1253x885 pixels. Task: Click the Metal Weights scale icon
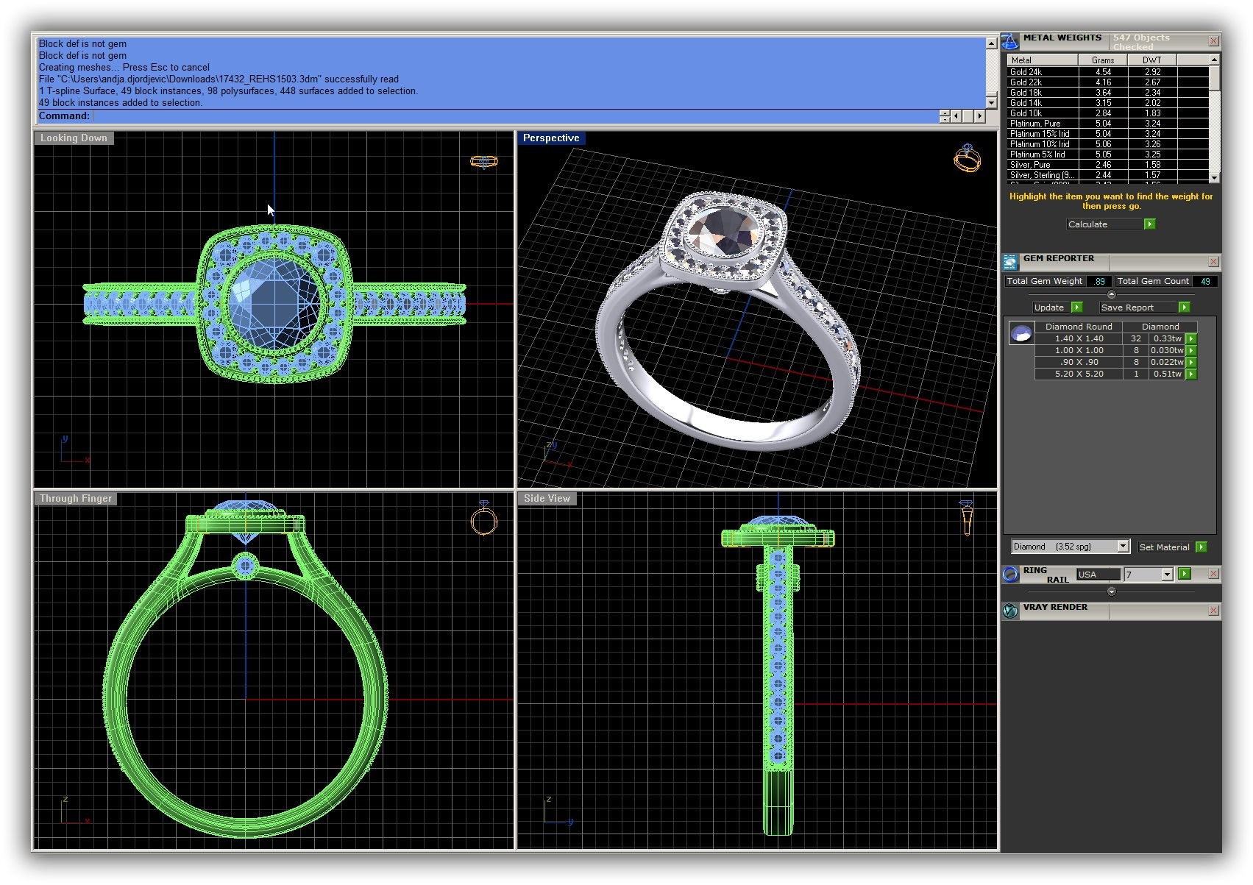1010,41
